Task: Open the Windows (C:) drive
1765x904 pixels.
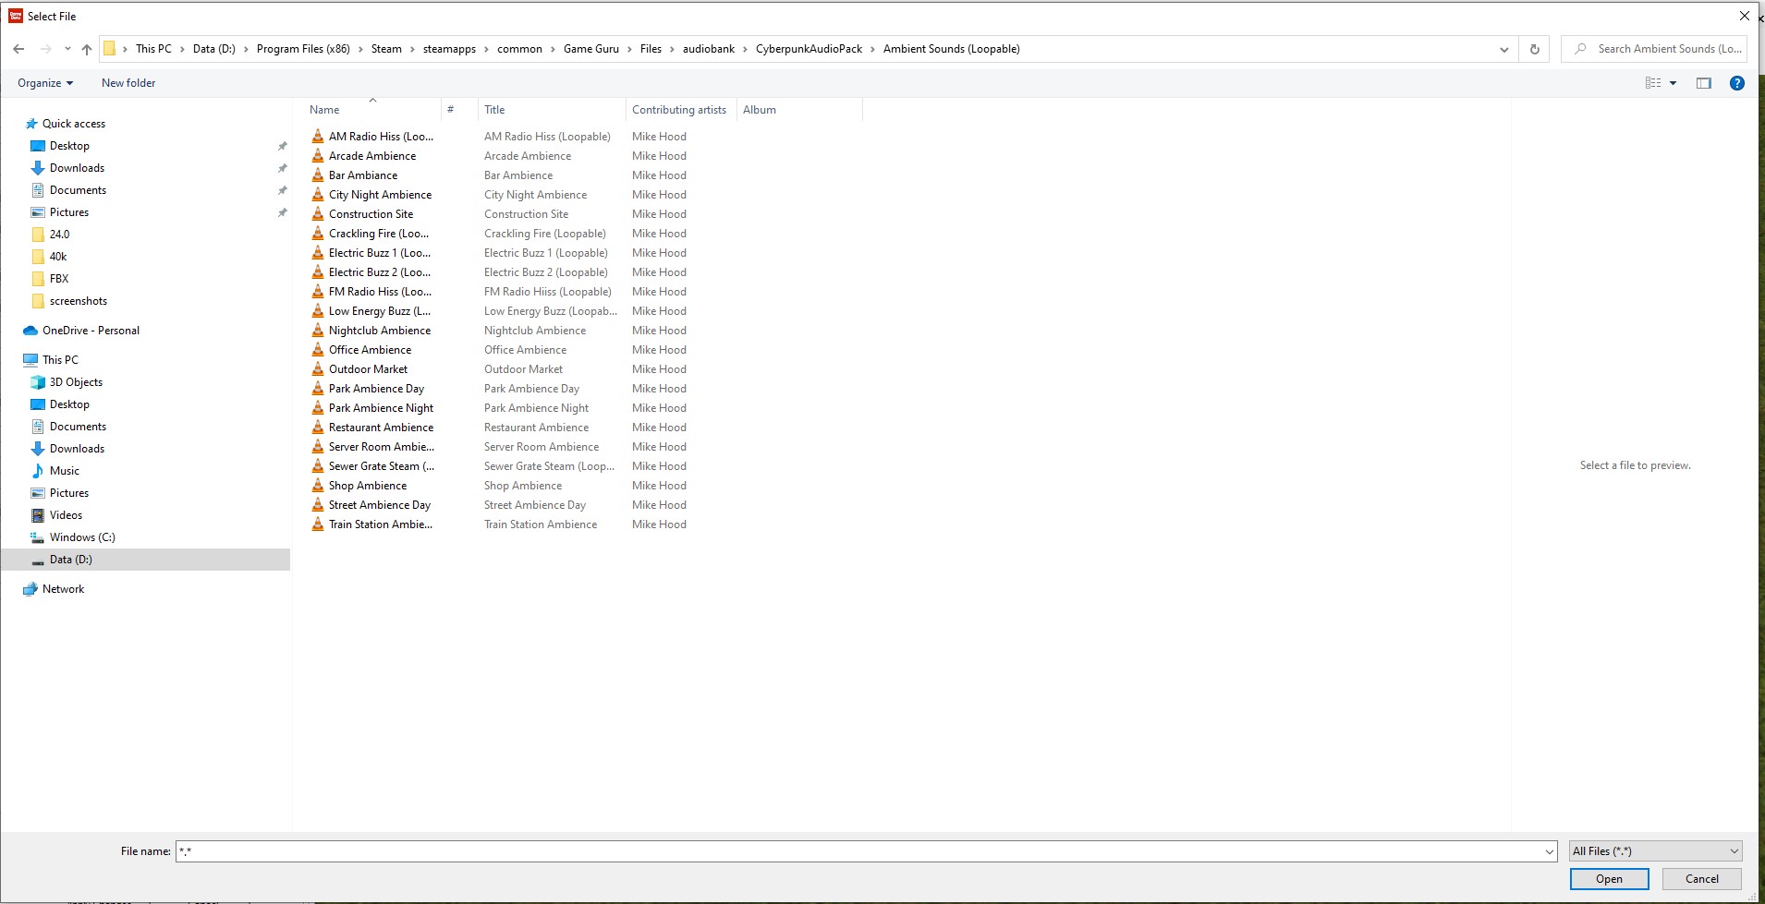Action: [82, 537]
